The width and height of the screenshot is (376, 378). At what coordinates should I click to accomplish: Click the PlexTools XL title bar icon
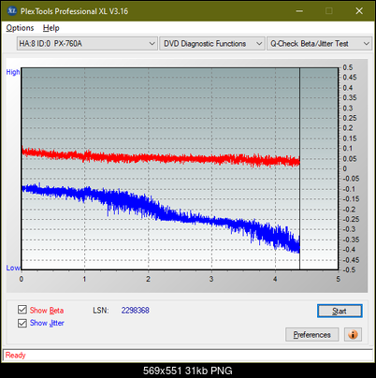[x=12, y=11]
